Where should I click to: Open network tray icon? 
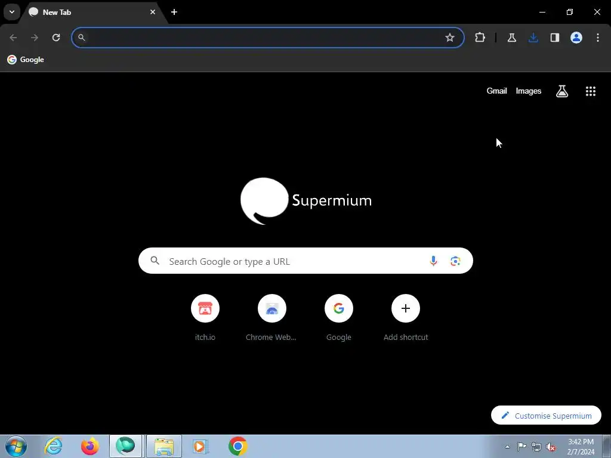click(x=536, y=447)
